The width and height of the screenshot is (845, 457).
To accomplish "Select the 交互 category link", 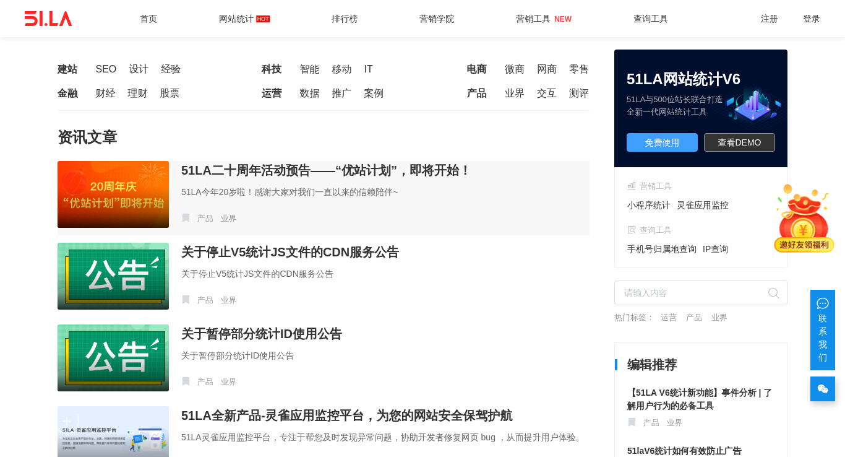I will 547,94.
